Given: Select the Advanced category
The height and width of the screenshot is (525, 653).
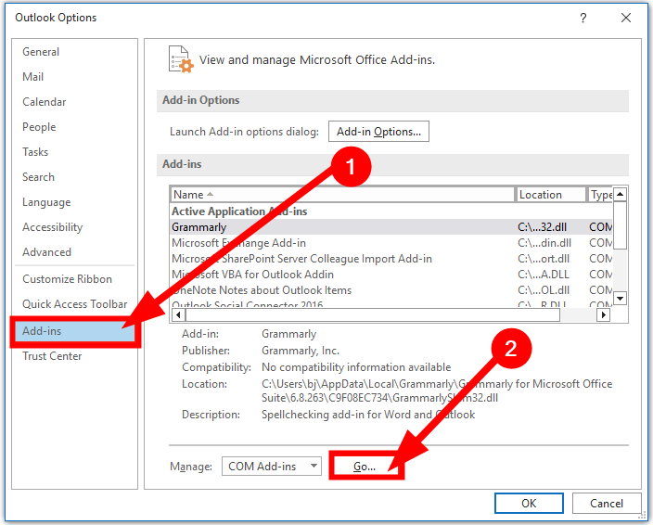Looking at the screenshot, I should click(x=46, y=252).
